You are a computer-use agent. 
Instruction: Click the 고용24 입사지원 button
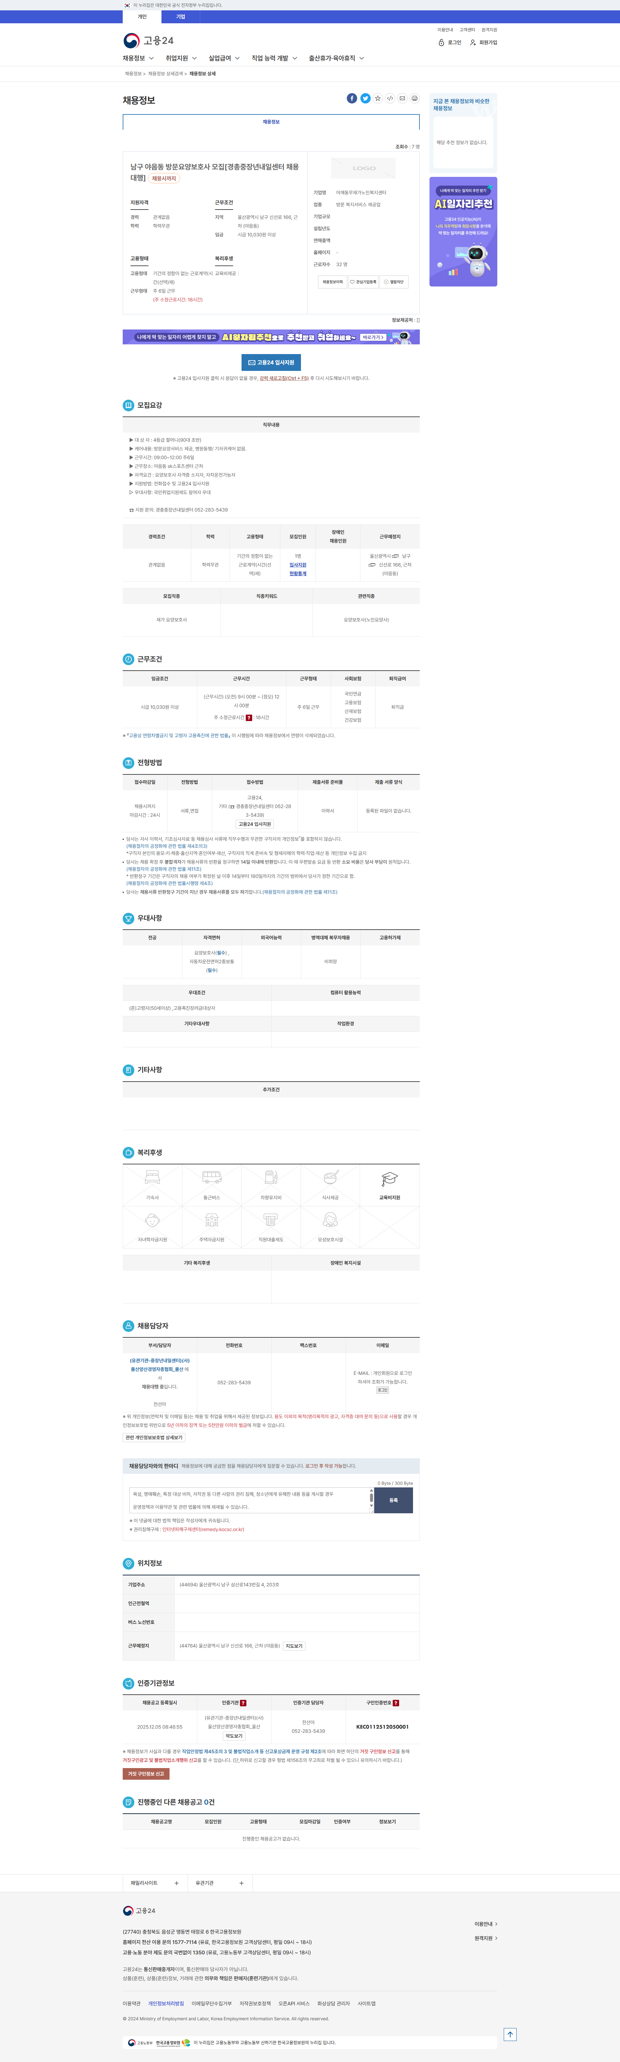(x=271, y=362)
